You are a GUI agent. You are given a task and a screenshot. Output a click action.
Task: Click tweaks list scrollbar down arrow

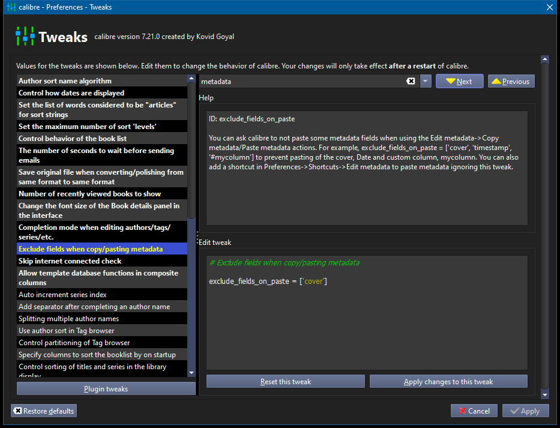click(191, 373)
